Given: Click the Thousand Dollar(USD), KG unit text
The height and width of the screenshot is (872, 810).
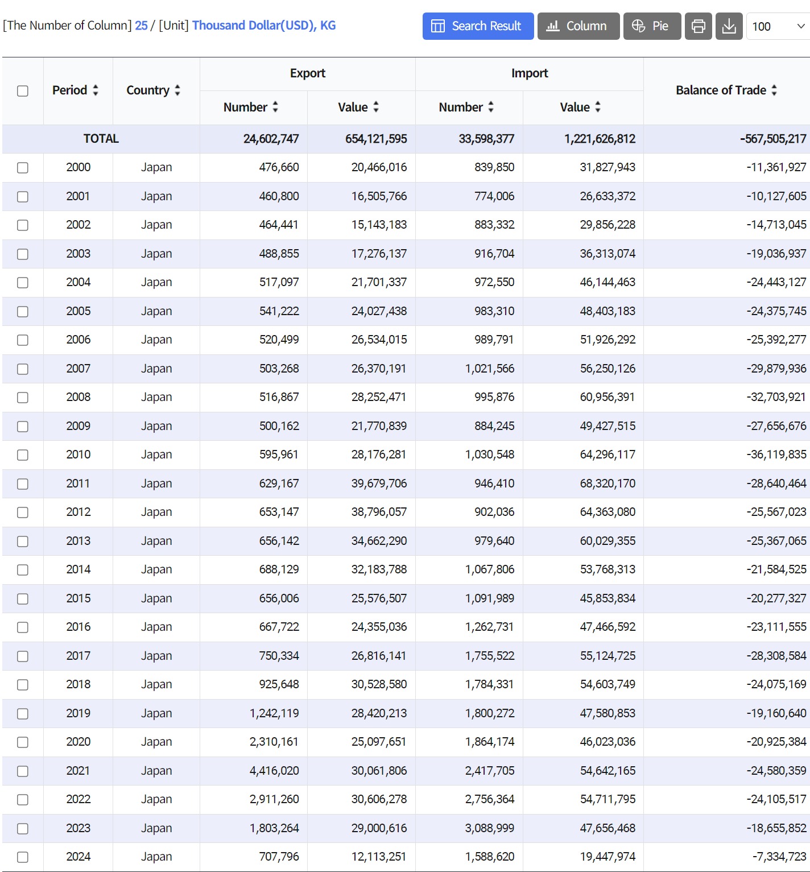Looking at the screenshot, I should point(264,26).
